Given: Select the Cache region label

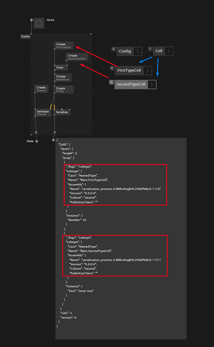Looking at the screenshot, I should (25, 37).
